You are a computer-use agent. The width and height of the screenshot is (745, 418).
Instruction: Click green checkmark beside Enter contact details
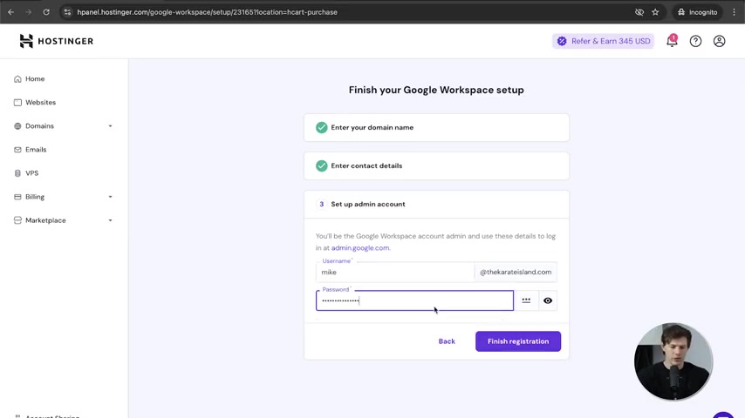[x=322, y=166]
